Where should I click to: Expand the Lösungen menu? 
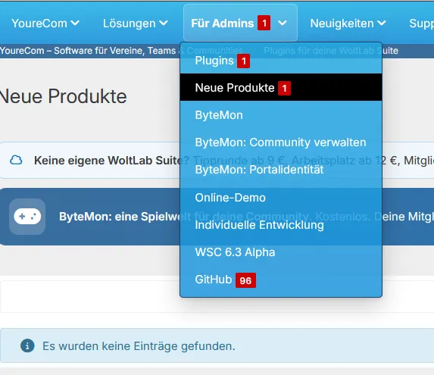point(136,23)
